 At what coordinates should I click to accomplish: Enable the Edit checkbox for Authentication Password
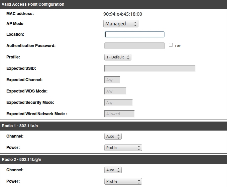coord(171,45)
